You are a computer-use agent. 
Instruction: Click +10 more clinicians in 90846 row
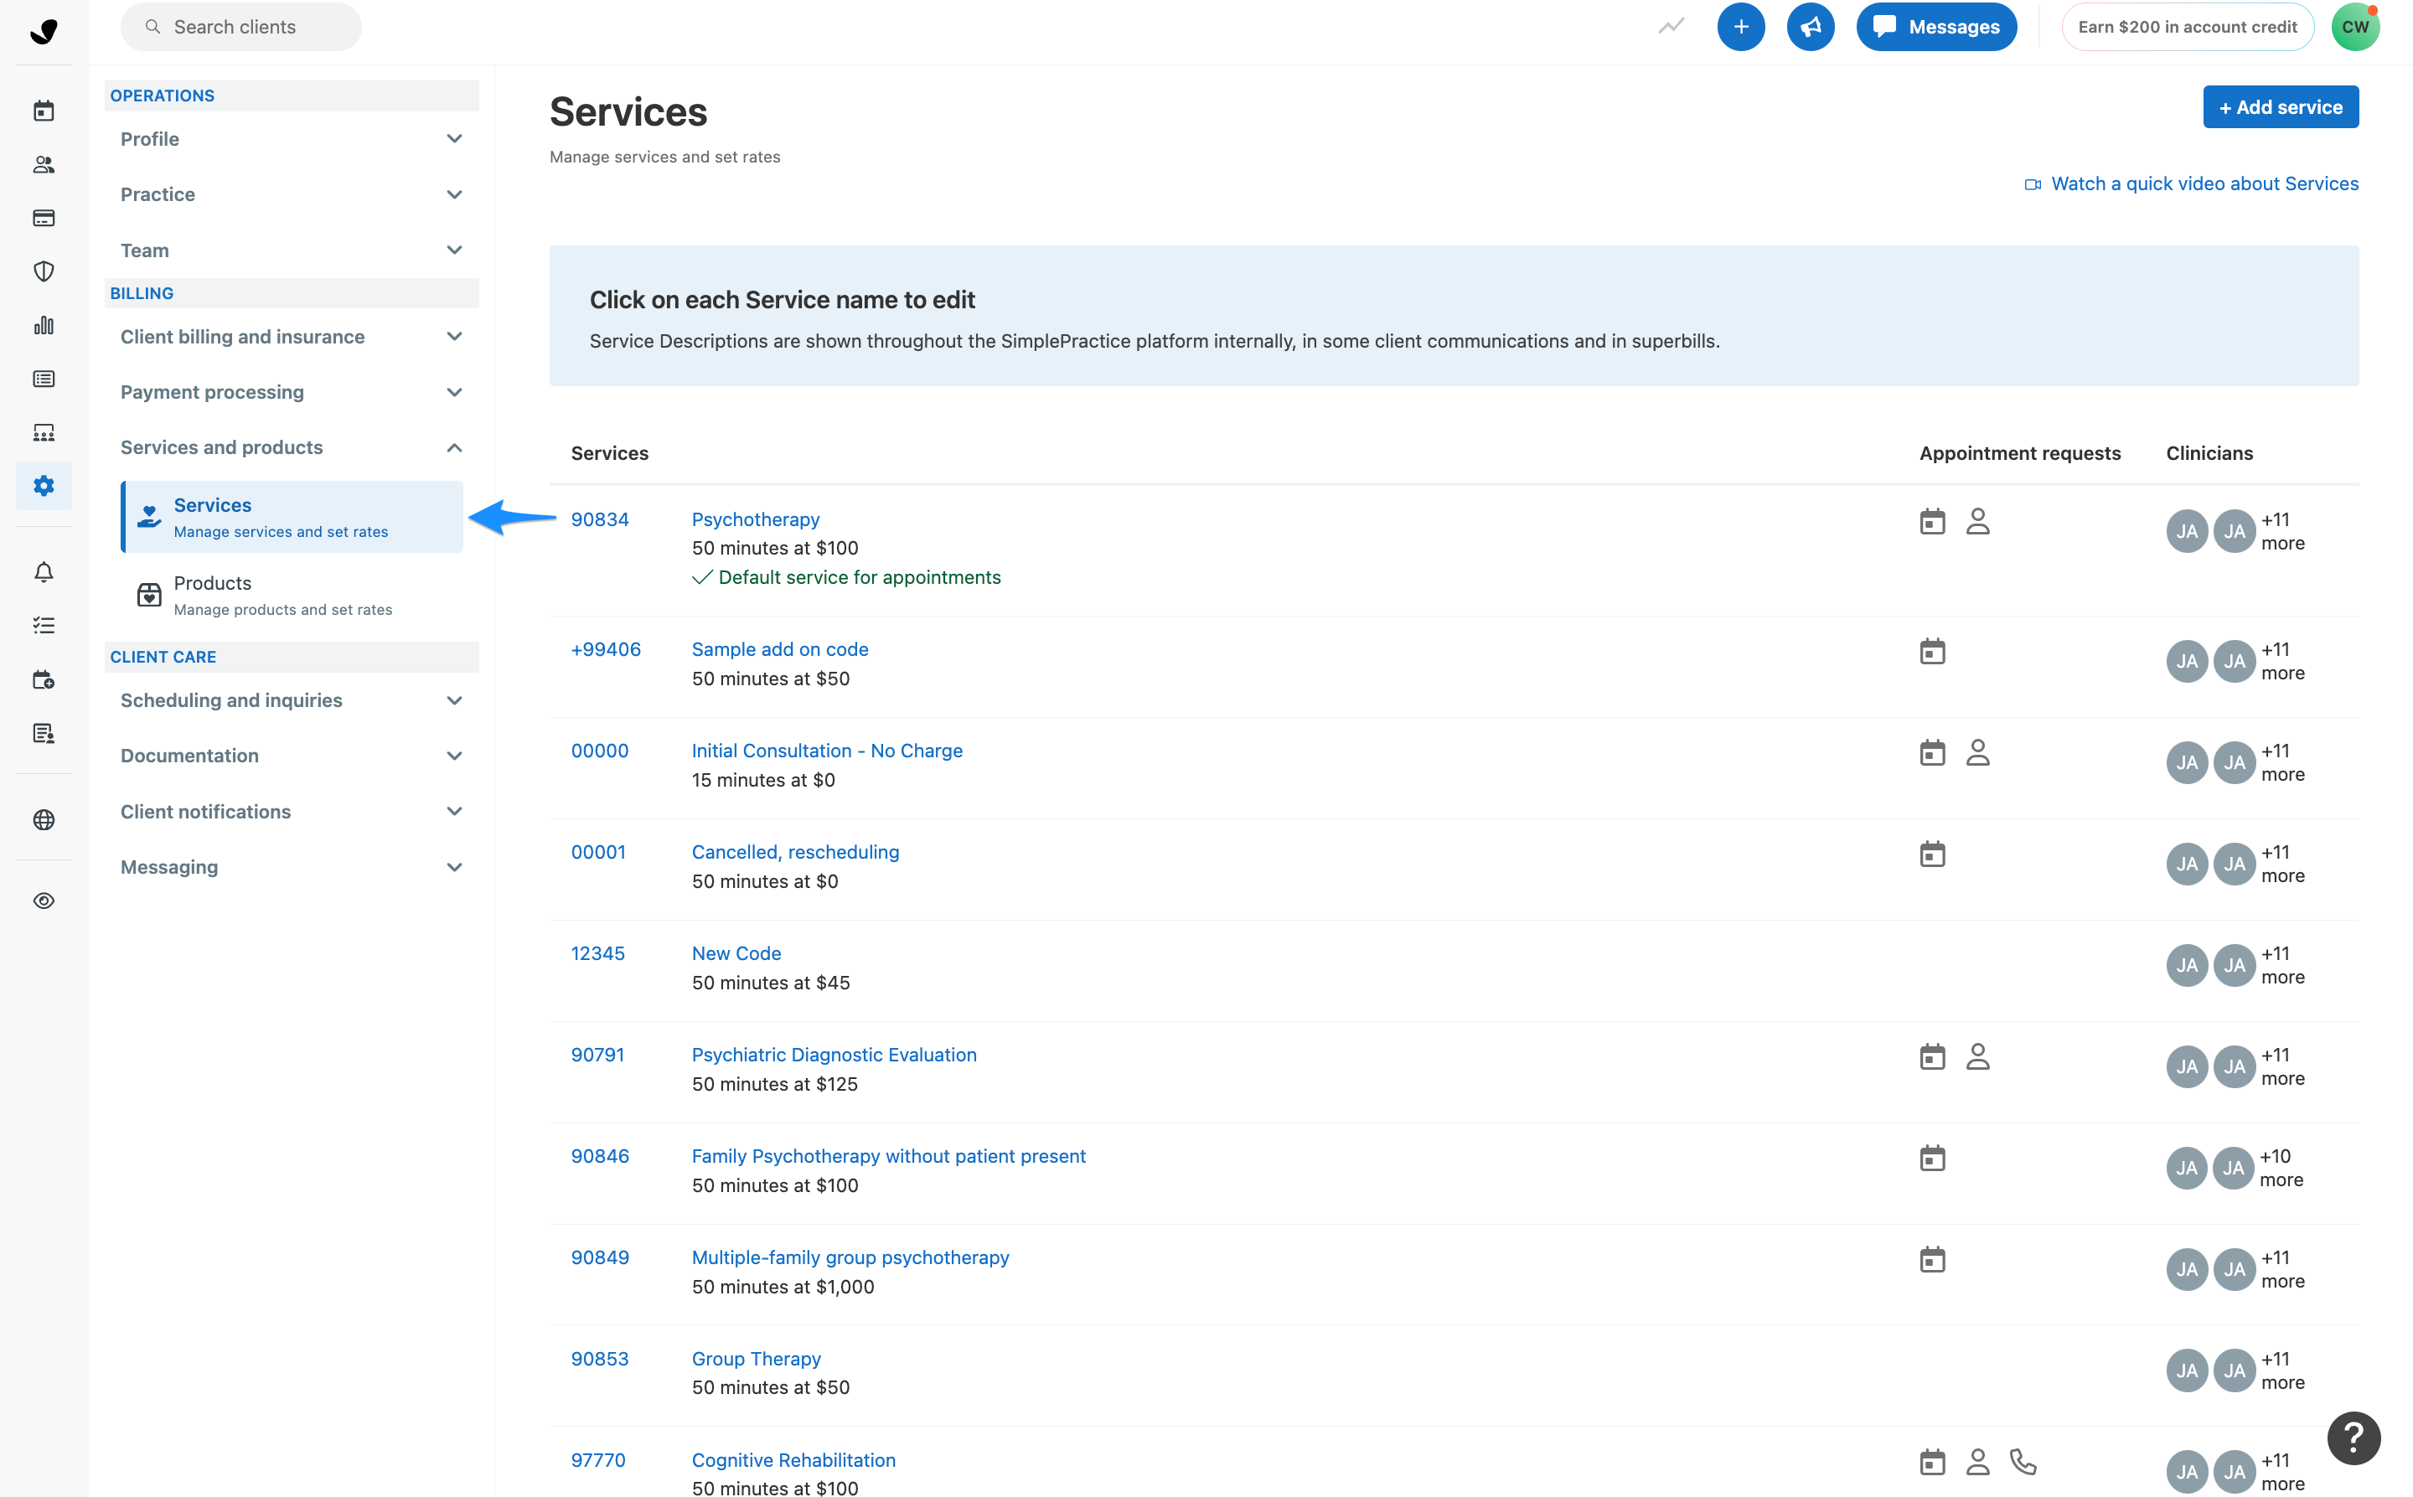(x=2281, y=1169)
